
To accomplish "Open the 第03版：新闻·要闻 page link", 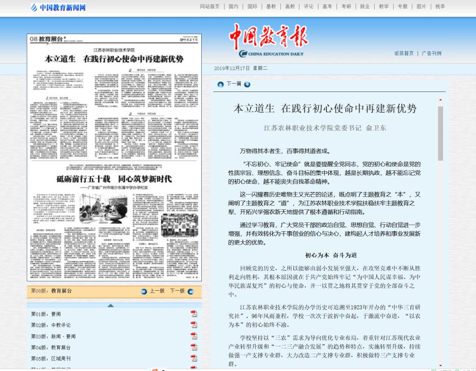I will pos(53,336).
